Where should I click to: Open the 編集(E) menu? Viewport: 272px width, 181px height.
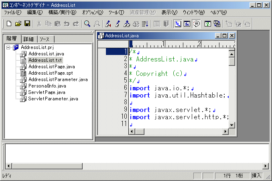pos(35,12)
